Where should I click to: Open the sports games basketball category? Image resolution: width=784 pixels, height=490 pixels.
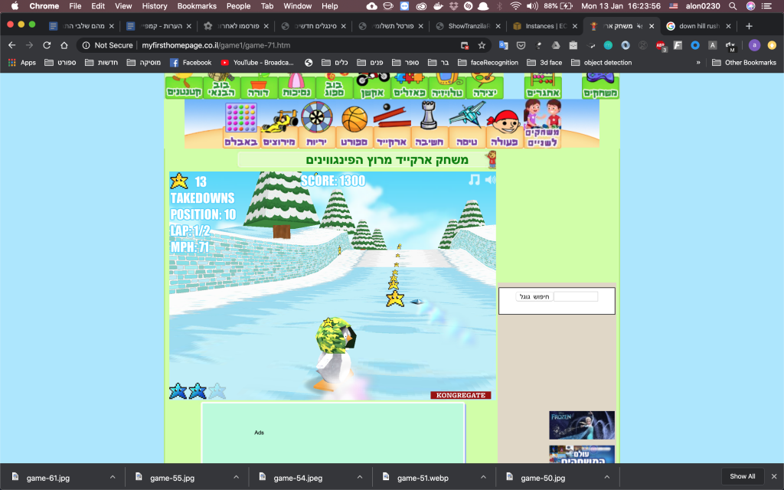(x=354, y=127)
